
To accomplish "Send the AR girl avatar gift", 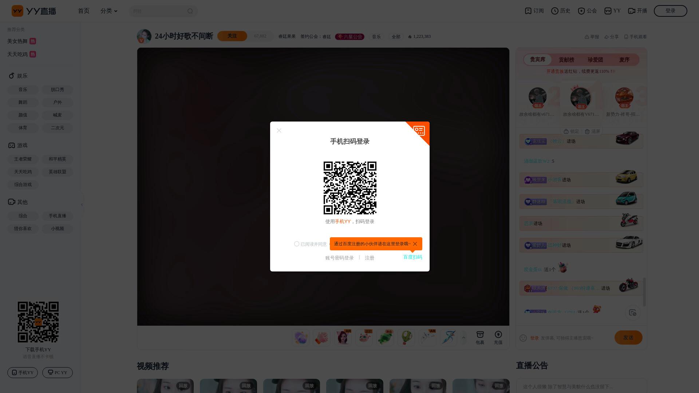I will [x=343, y=338].
